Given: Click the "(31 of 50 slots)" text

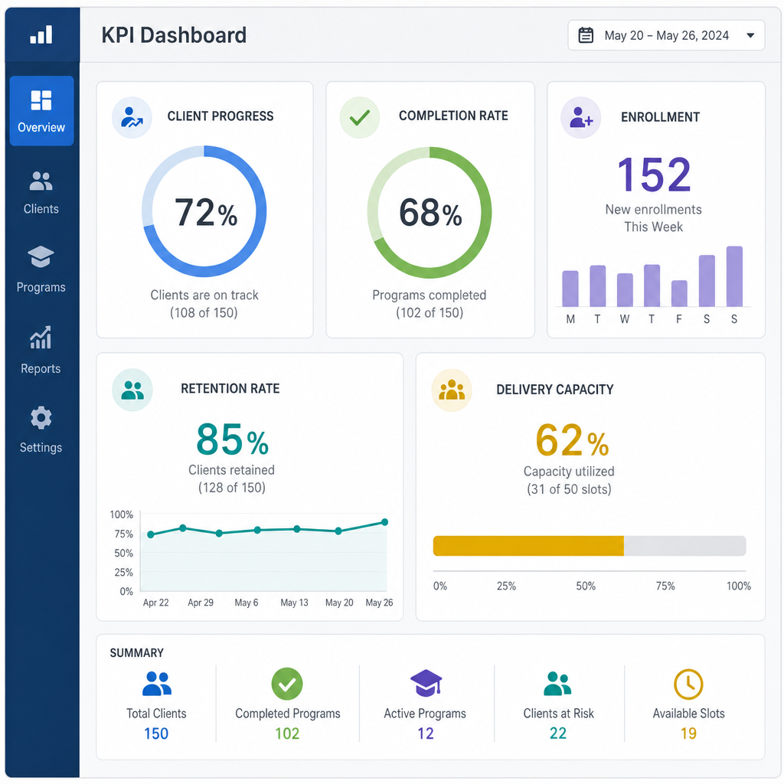Looking at the screenshot, I should click(569, 489).
